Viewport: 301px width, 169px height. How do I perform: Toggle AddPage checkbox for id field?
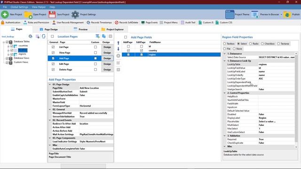[x=128, y=46]
